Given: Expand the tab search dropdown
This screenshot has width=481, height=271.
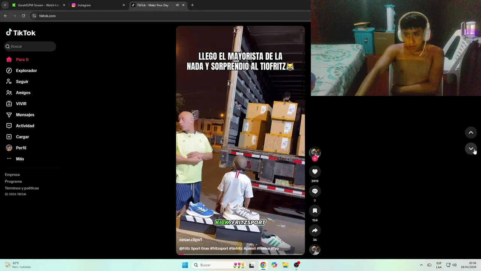Looking at the screenshot, I should [5, 5].
